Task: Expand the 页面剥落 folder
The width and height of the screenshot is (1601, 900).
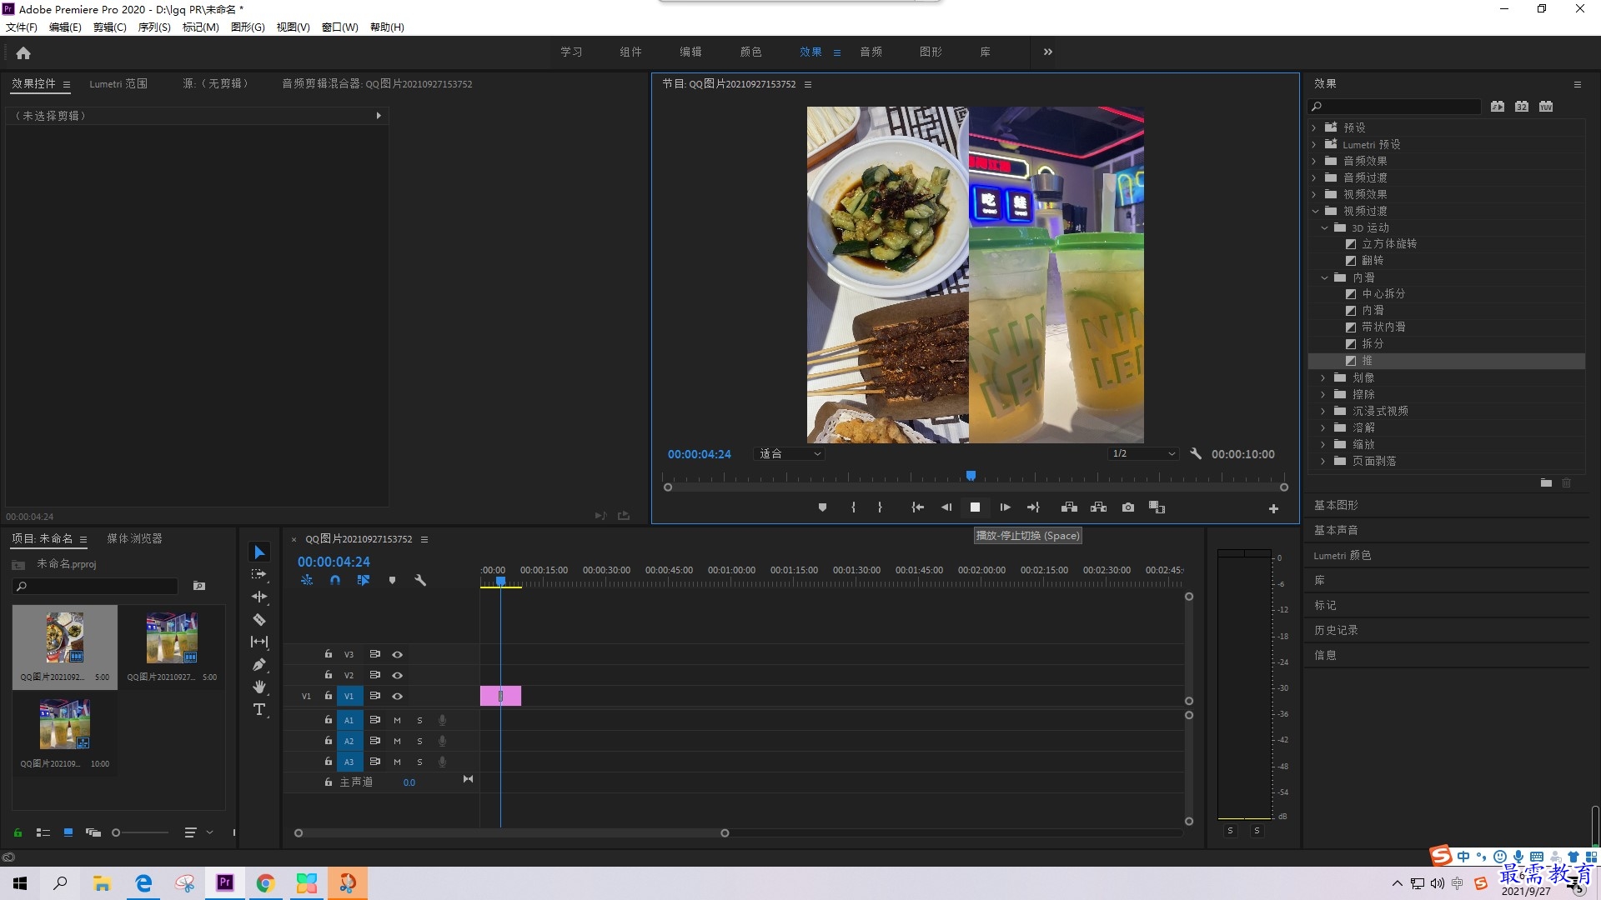Action: tap(1323, 461)
